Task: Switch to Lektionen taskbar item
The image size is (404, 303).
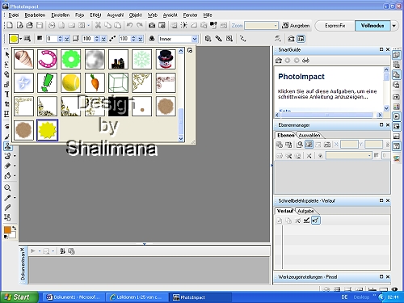Action: click(x=137, y=297)
